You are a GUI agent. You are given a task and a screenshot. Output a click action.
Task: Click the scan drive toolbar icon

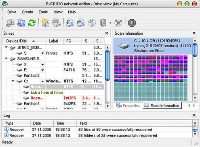coord(56,23)
